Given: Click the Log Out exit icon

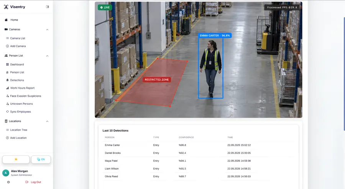Looking at the screenshot, I should [27, 182].
